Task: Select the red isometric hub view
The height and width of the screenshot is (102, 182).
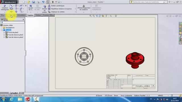Action: (x=135, y=60)
